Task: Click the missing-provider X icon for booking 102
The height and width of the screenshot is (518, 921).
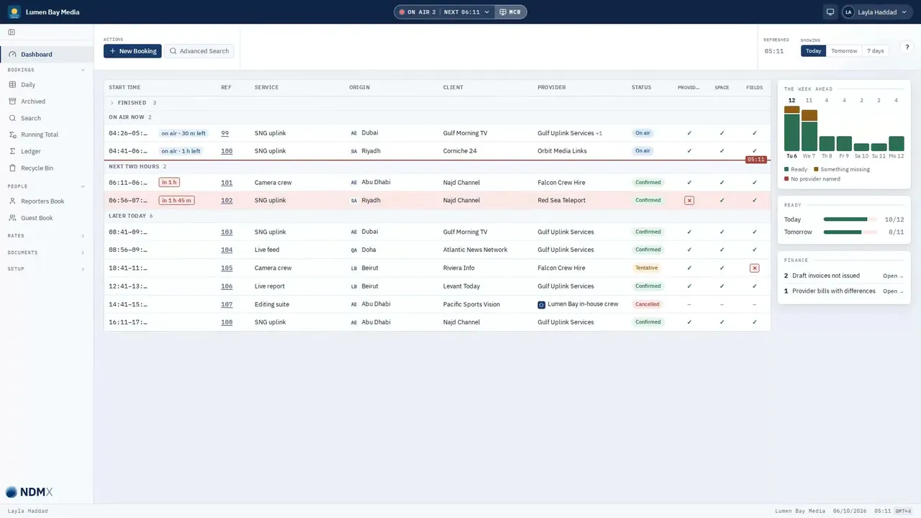Action: (x=689, y=201)
